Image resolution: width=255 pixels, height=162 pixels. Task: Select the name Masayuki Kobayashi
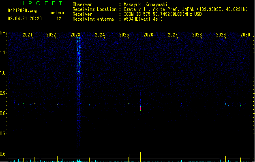(146, 4)
